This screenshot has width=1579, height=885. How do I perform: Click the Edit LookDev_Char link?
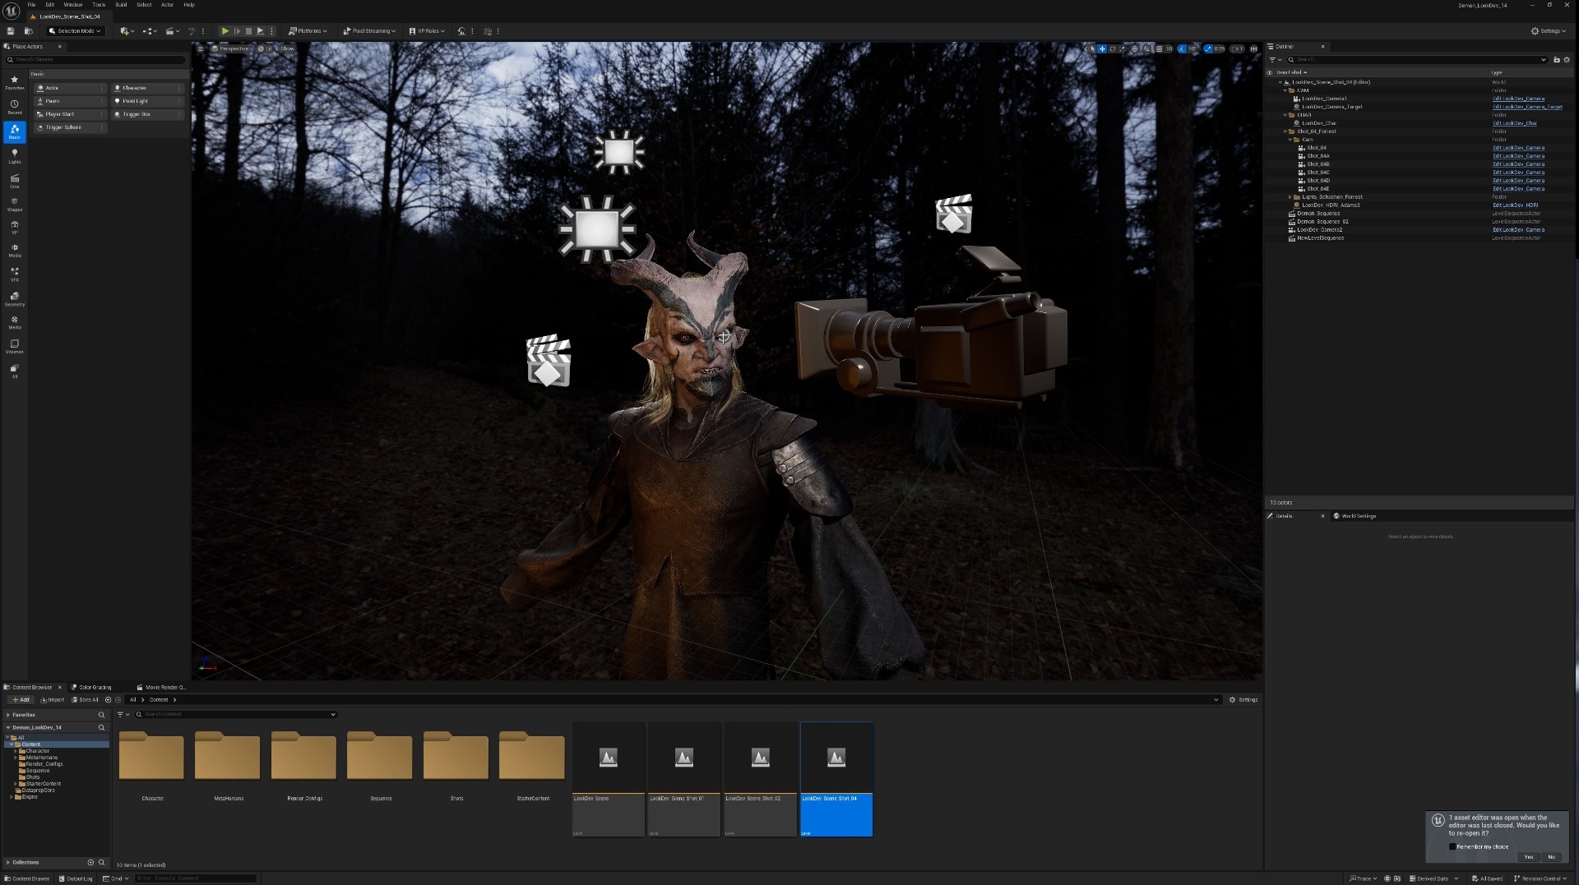tap(1514, 123)
